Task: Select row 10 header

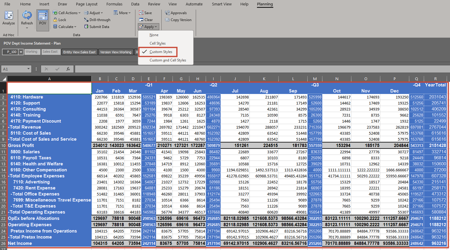Action: click(x=3, y=145)
